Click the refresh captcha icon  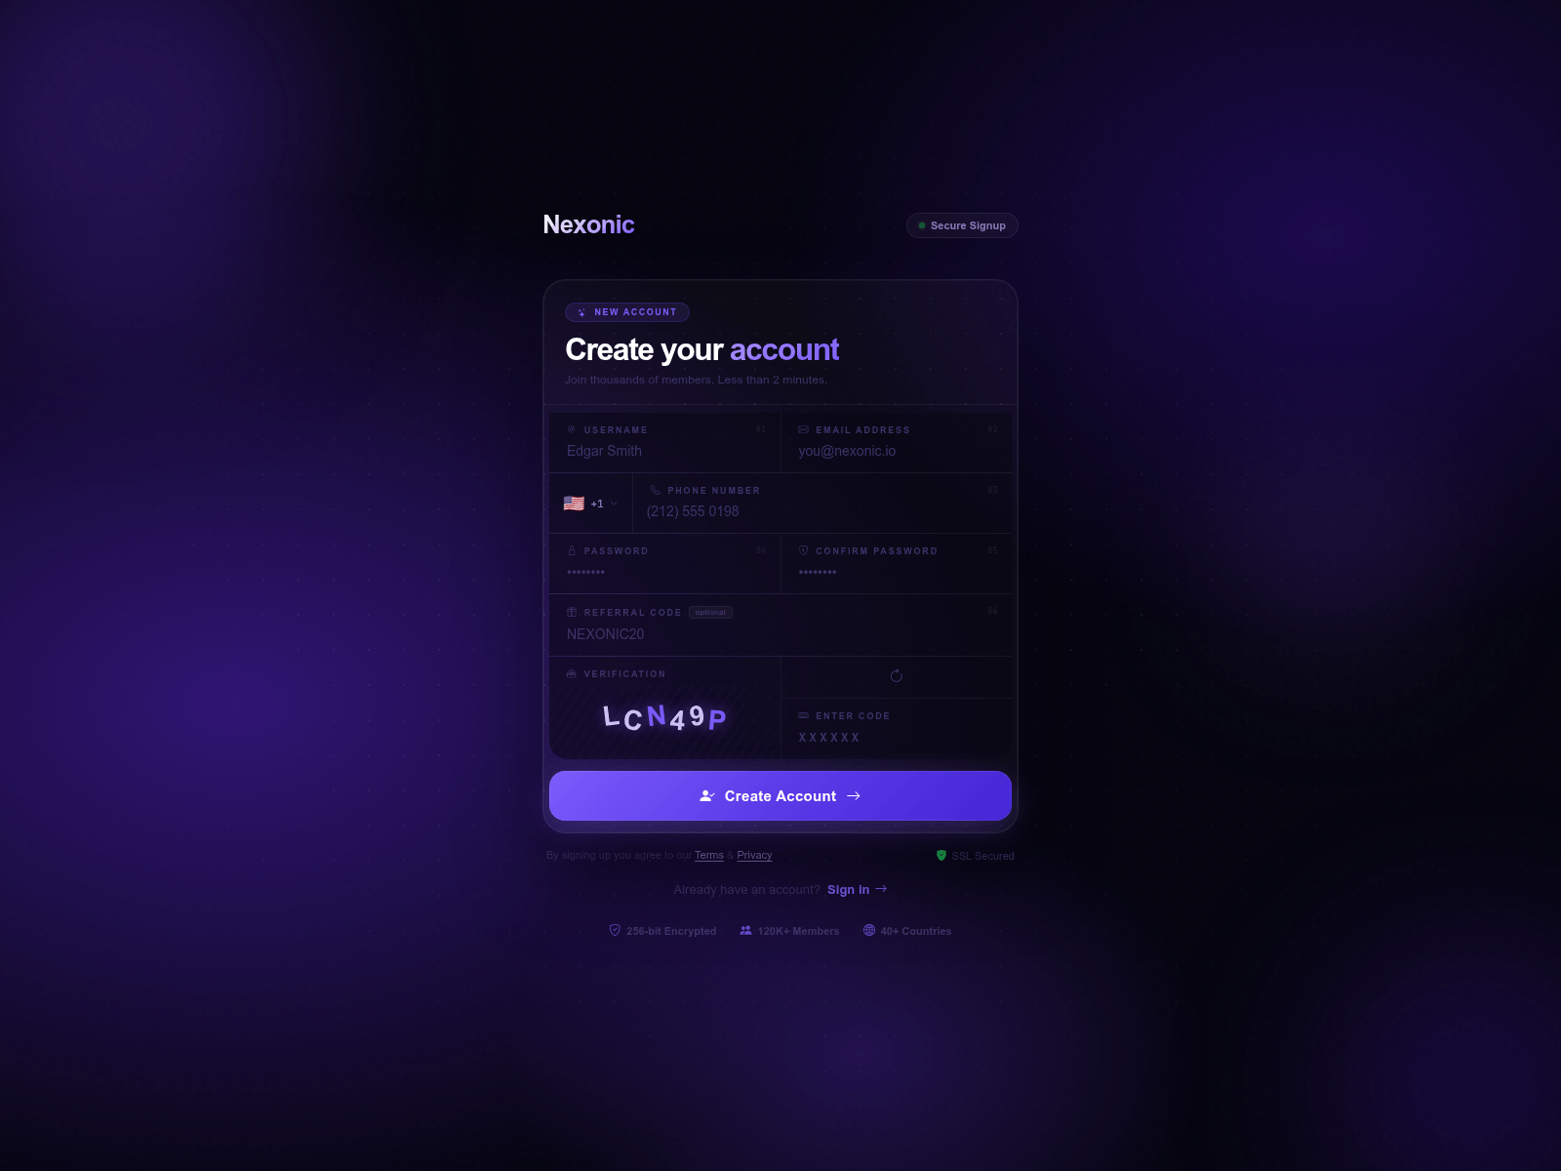897,676
